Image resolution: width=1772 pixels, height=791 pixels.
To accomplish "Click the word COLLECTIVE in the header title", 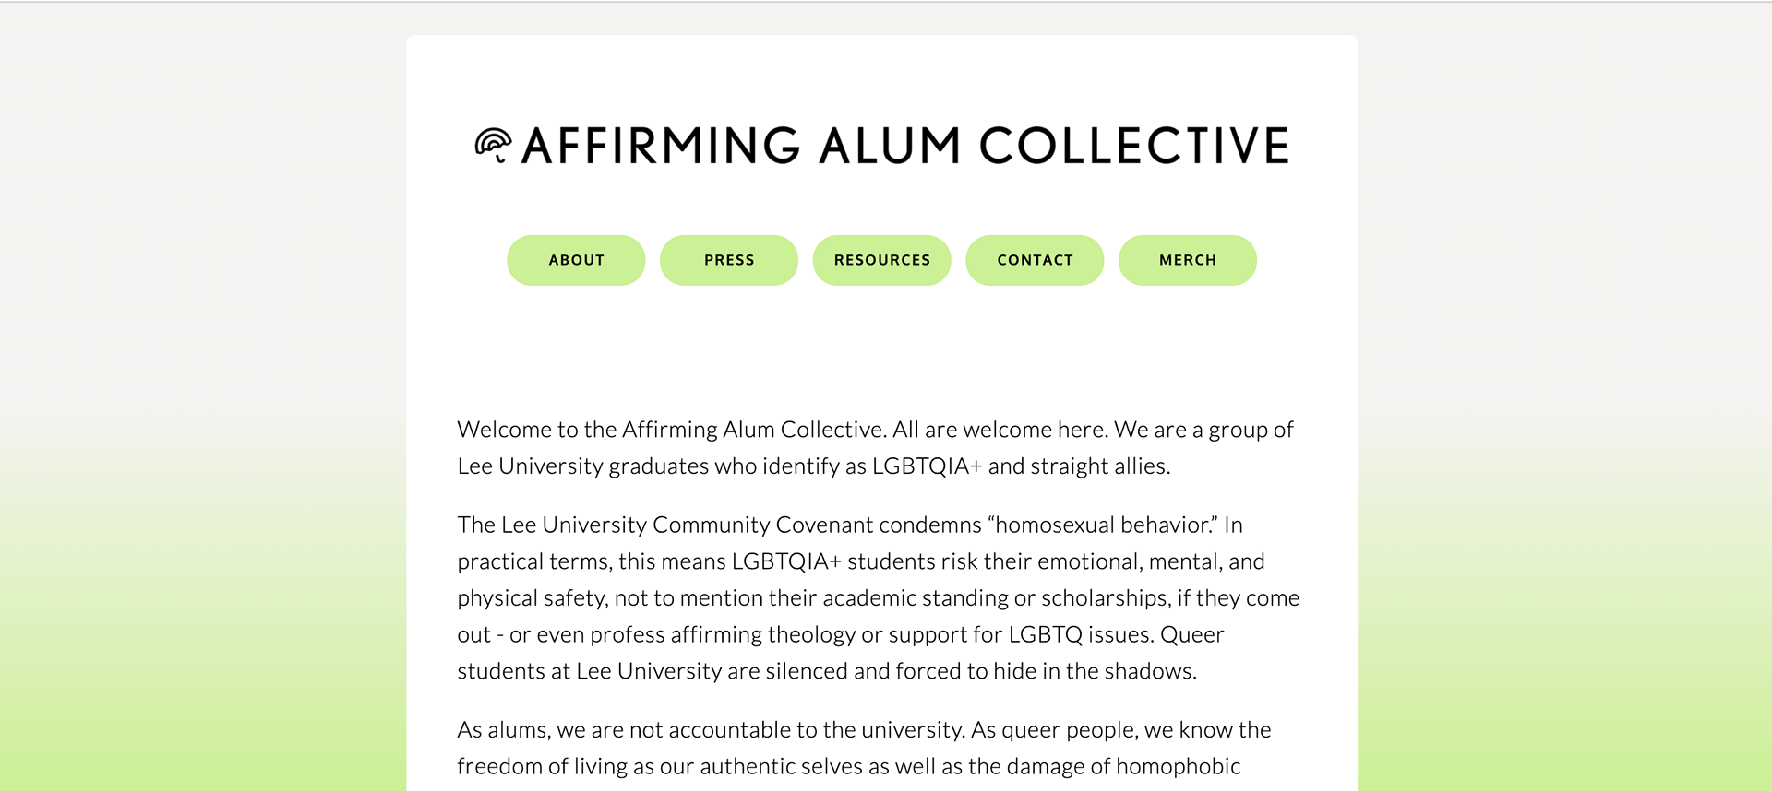I will [x=1134, y=146].
